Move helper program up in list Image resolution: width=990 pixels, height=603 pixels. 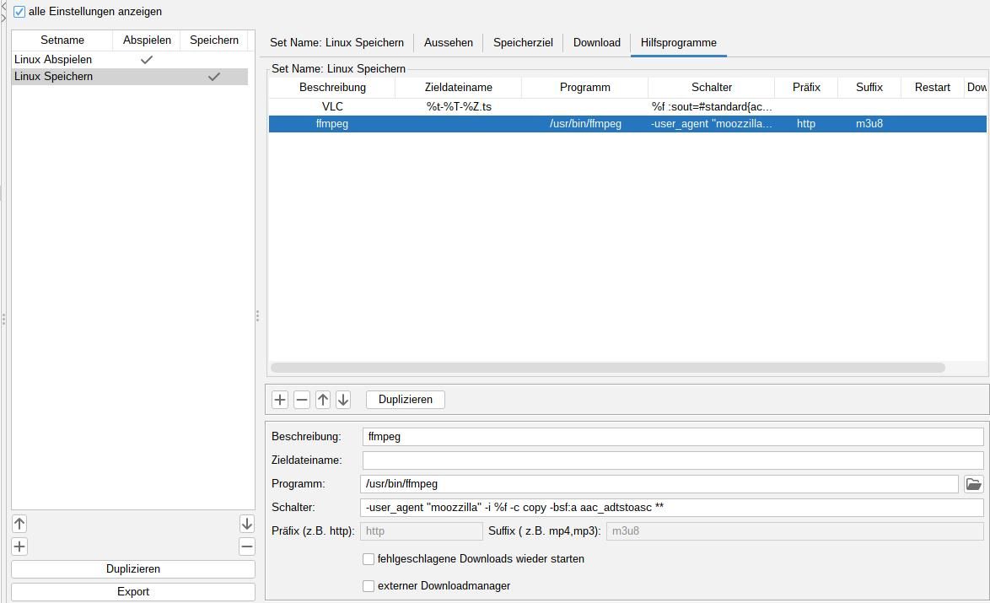pyautogui.click(x=323, y=400)
